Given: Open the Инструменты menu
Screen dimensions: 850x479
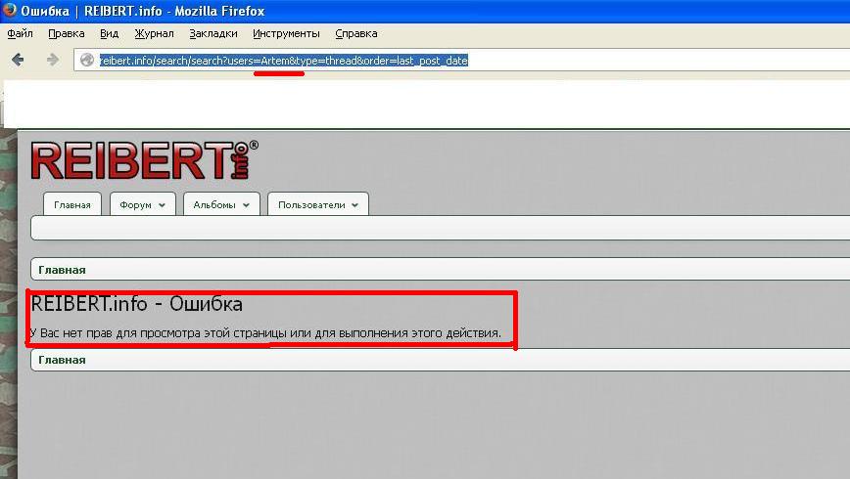Looking at the screenshot, I should click(x=286, y=33).
